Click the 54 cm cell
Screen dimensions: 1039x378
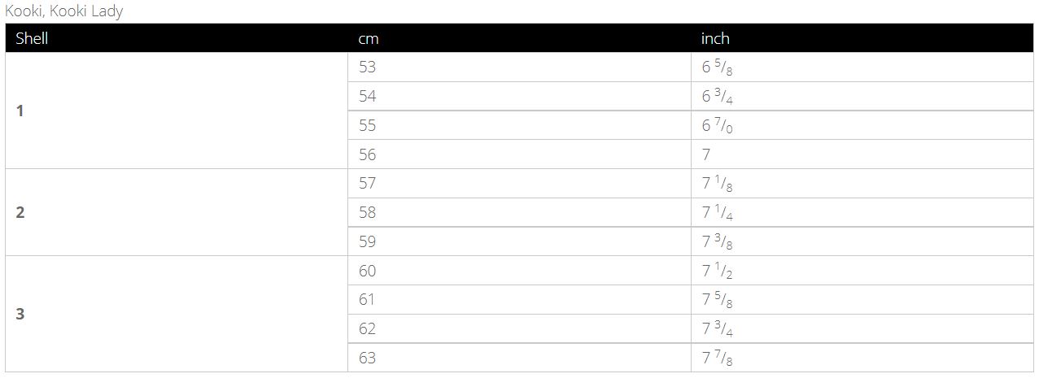pyautogui.click(x=368, y=97)
